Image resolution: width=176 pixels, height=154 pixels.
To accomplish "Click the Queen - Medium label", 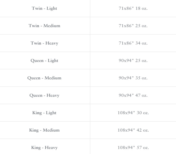I will pyautogui.click(x=45, y=78).
